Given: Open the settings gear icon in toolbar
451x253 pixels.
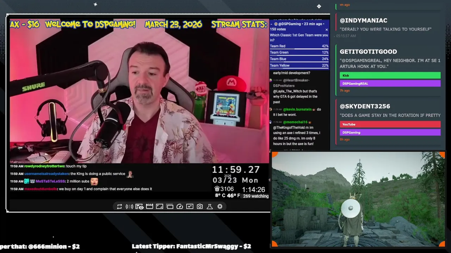Looking at the screenshot, I should (x=220, y=207).
